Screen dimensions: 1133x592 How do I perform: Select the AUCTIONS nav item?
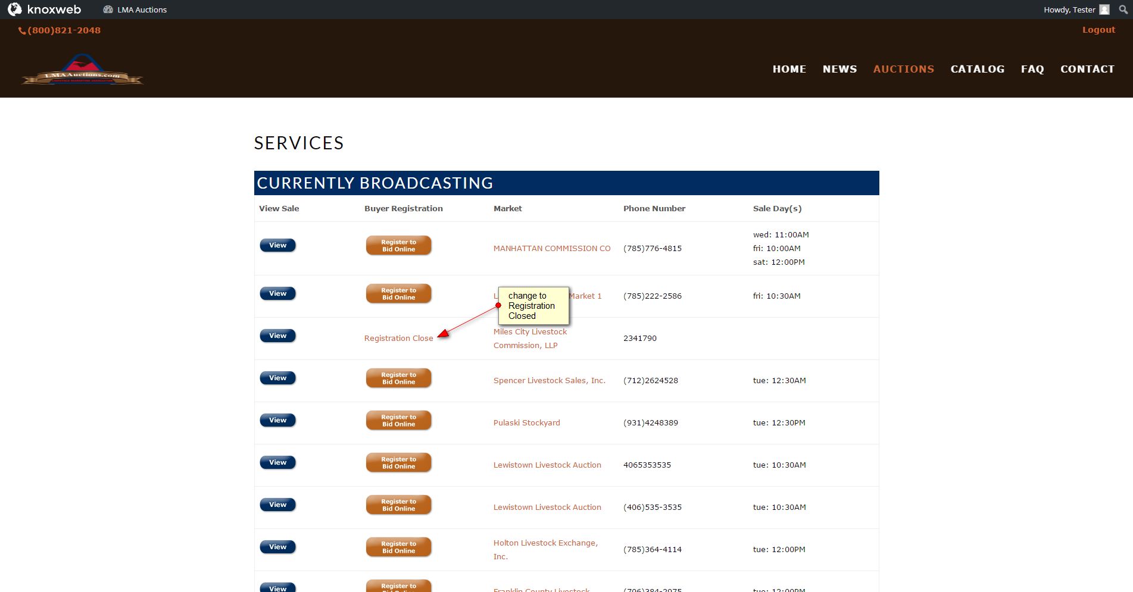point(903,69)
